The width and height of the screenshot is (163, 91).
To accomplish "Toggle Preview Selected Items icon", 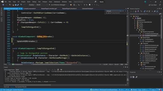I will pyautogui.click(x=157, y=11).
